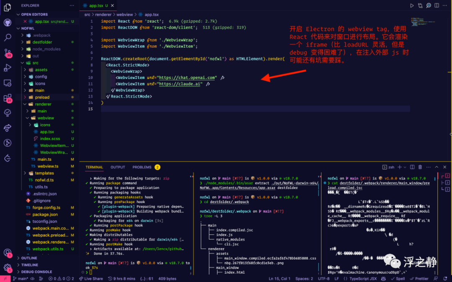Switch to the OUTPUT panel tab
452x282 pixels.
(x=118, y=167)
